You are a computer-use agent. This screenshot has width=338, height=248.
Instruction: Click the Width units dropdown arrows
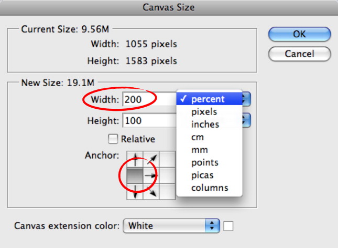click(x=246, y=99)
